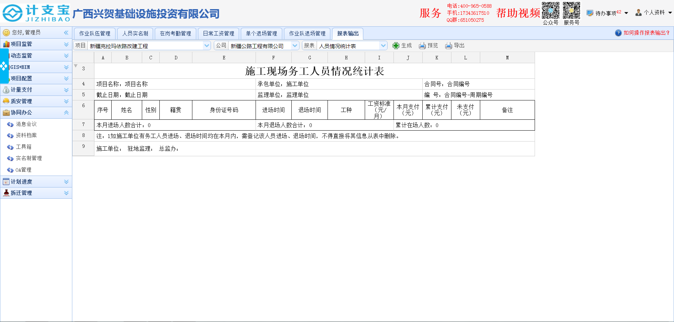Click the 消息会议 item icon
This screenshot has height=322, width=674.
pyautogui.click(x=10, y=124)
